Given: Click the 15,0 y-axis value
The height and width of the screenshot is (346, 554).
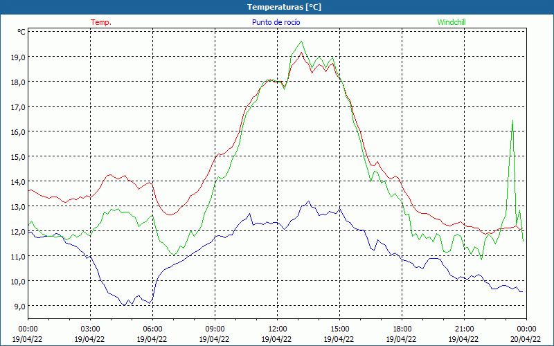Looking at the screenshot, I should (19, 156).
